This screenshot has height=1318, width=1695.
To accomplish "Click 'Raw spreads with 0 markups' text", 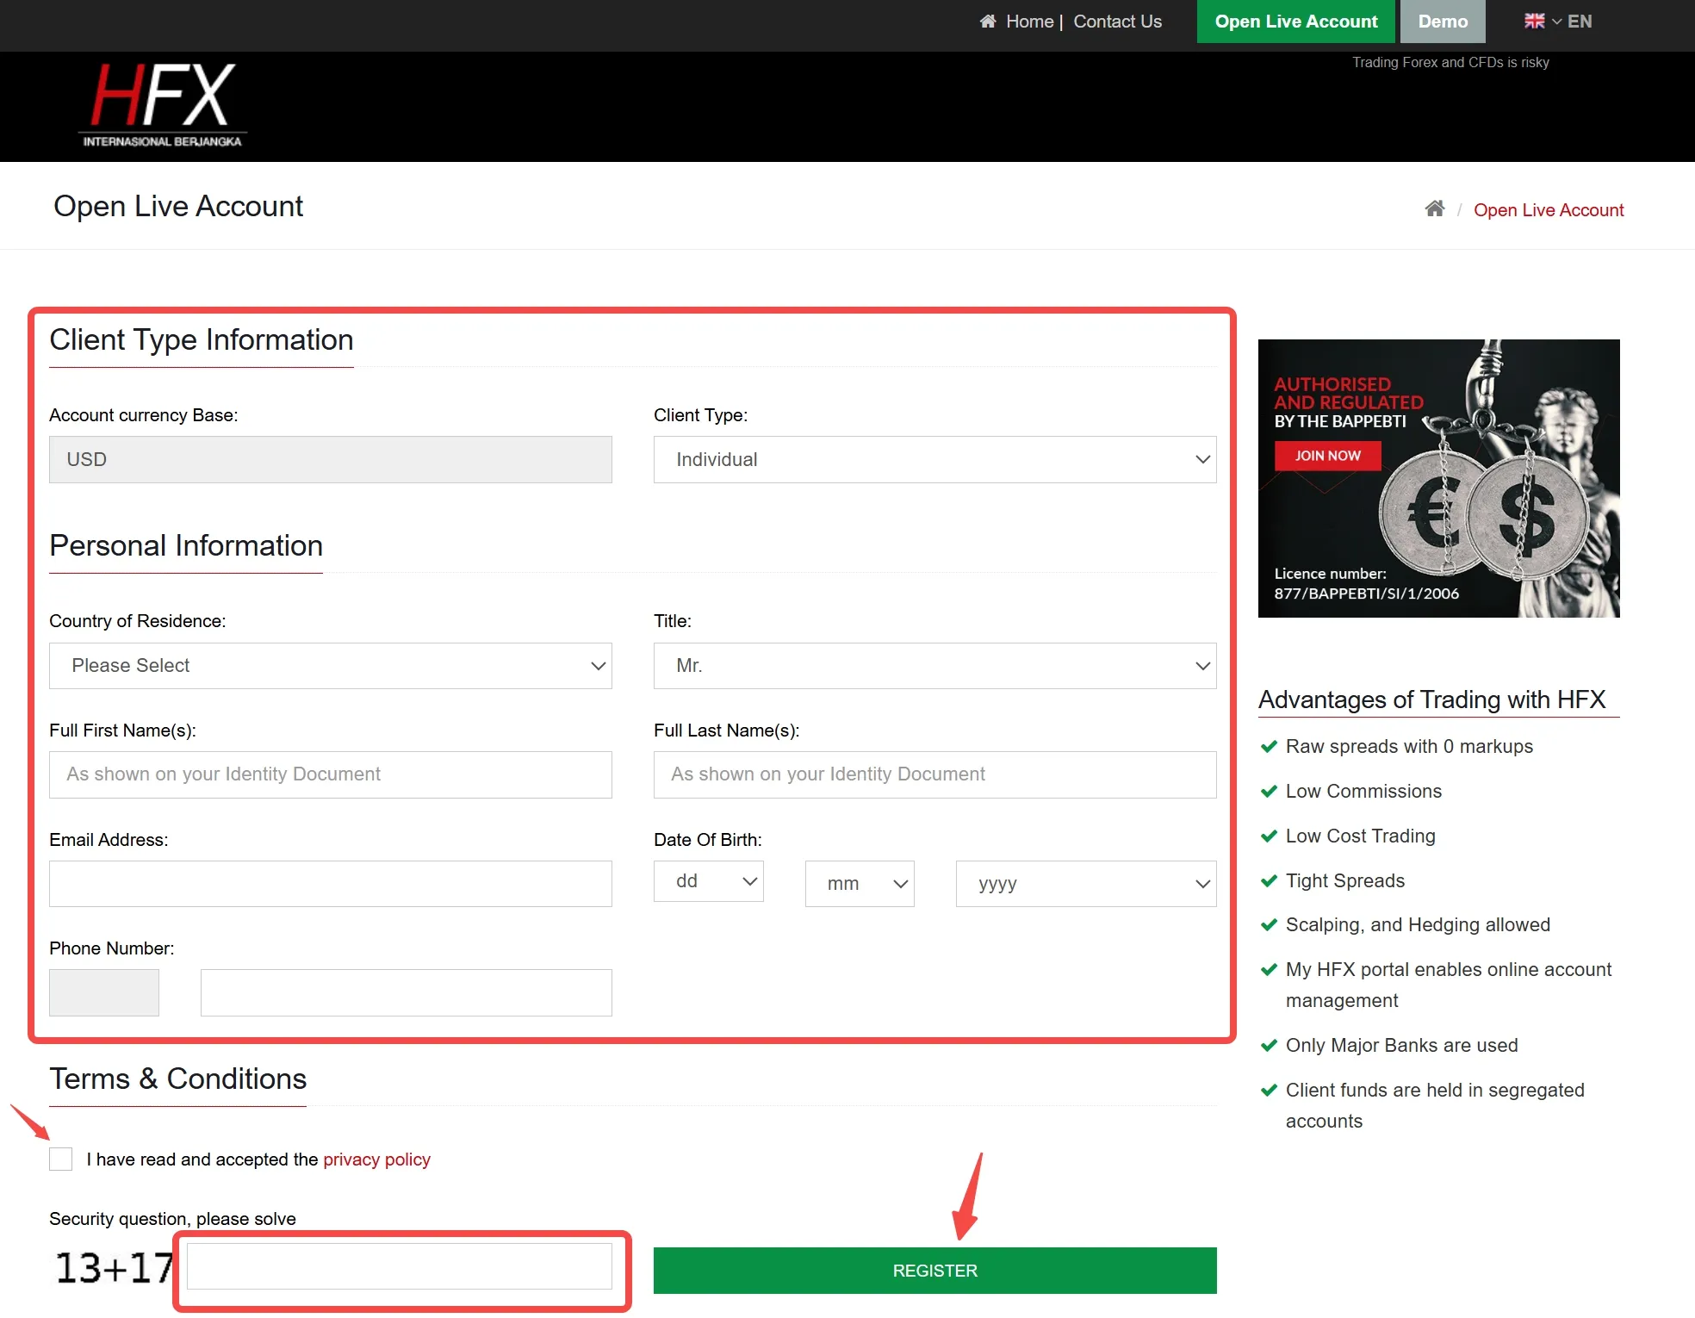I will coord(1409,747).
